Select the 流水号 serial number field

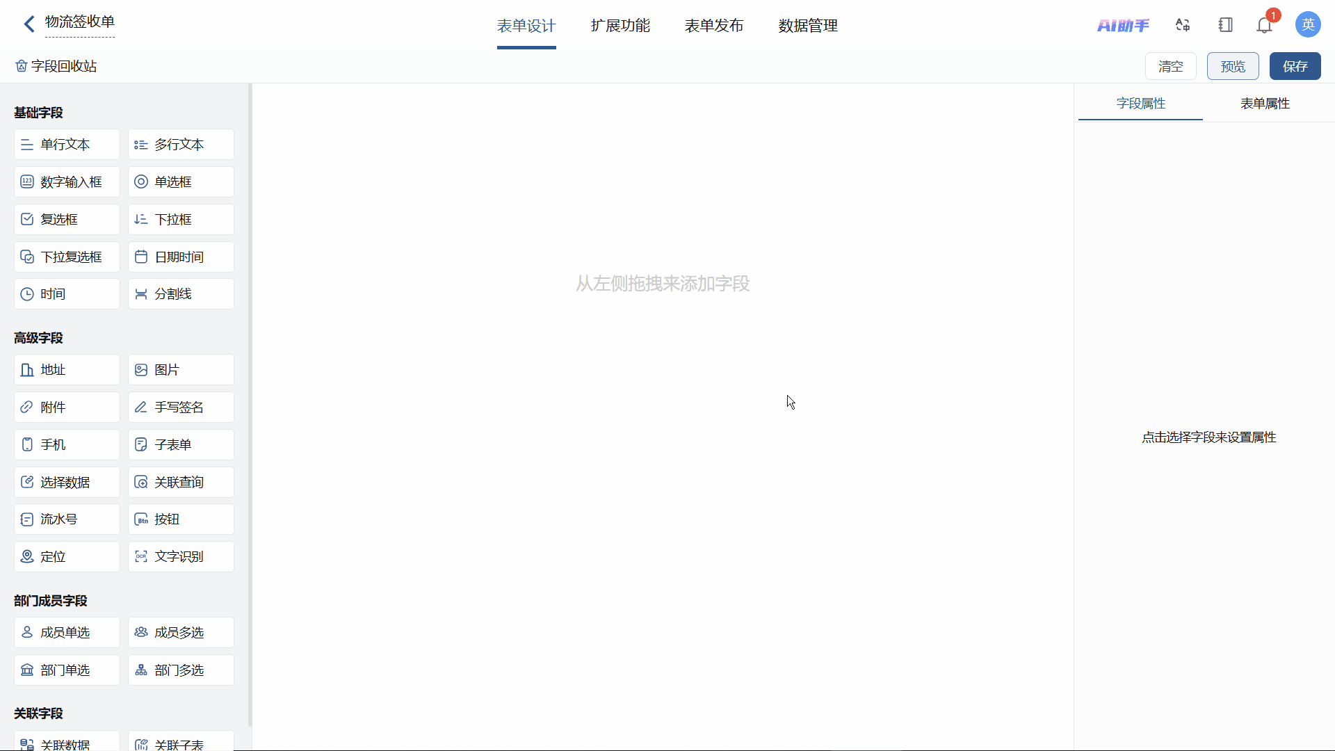[x=67, y=519]
